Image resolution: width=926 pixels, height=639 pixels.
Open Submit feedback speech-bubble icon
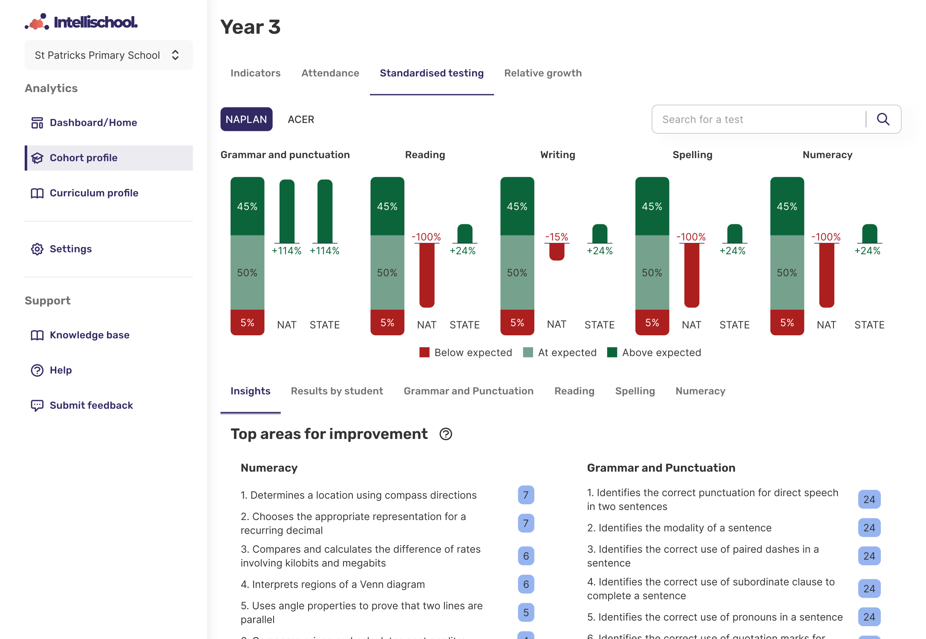click(38, 405)
